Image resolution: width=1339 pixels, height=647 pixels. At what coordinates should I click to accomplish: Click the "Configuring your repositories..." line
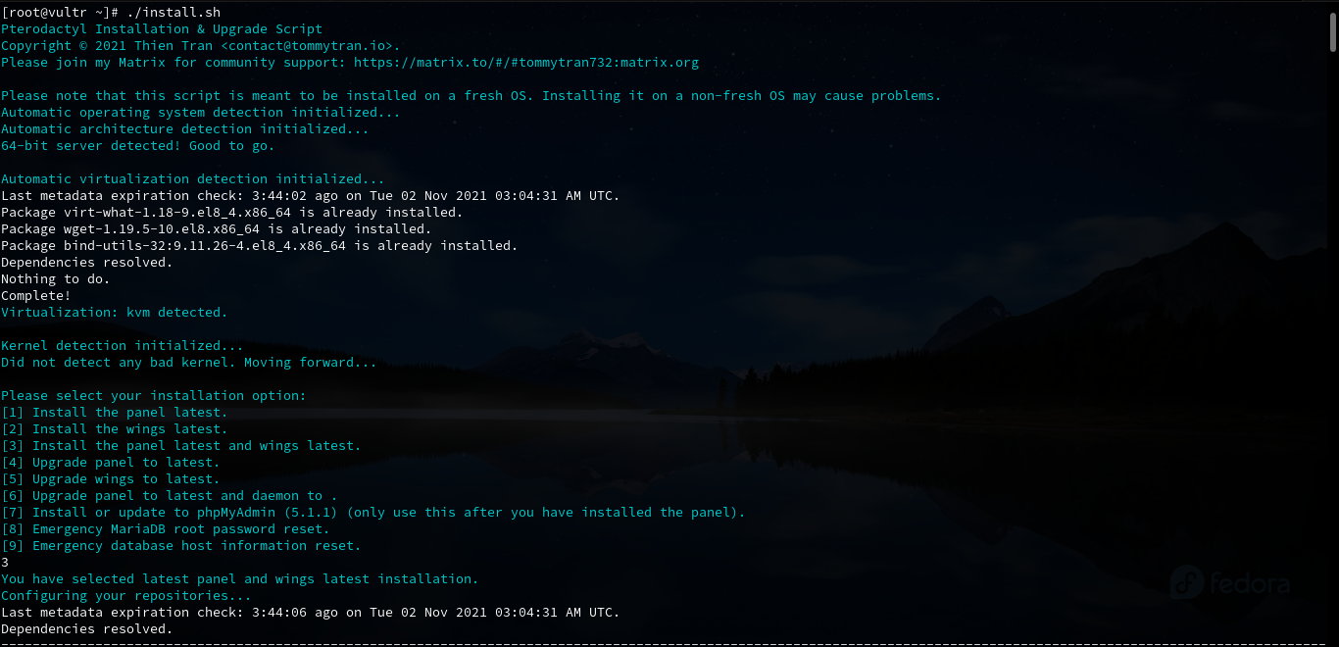point(125,596)
